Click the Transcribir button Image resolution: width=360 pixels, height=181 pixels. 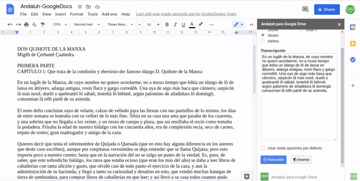273,160
